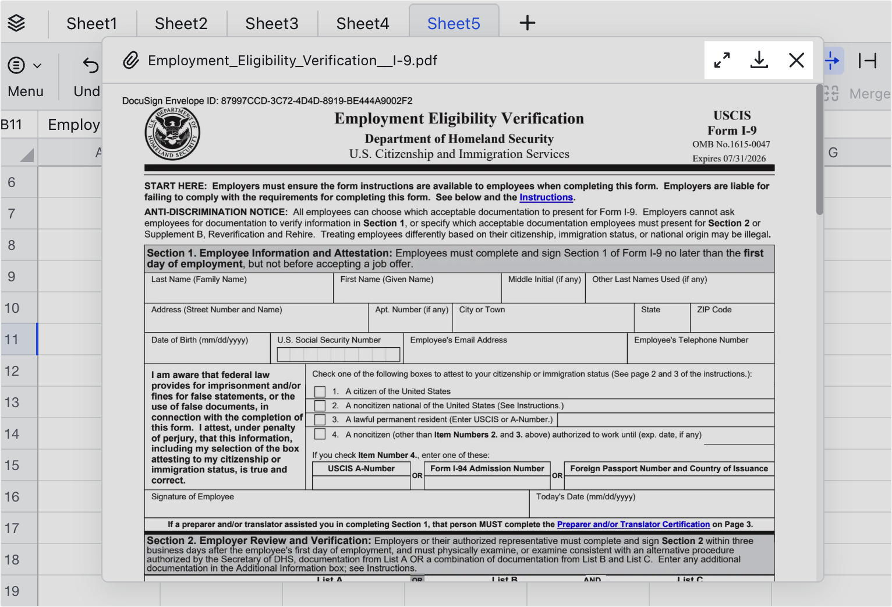Check 'A noncitizen national' box
The height and width of the screenshot is (607, 892).
tap(320, 405)
